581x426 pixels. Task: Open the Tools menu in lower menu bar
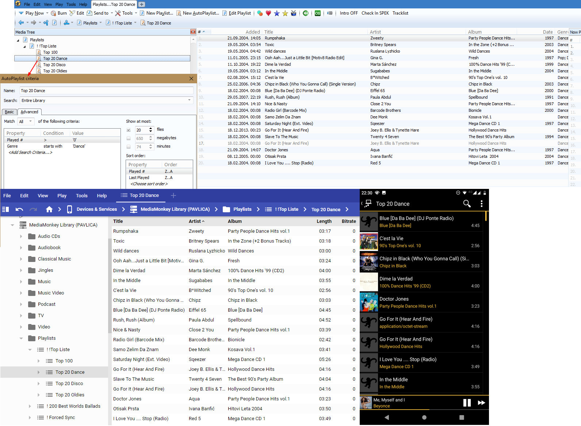[81, 195]
